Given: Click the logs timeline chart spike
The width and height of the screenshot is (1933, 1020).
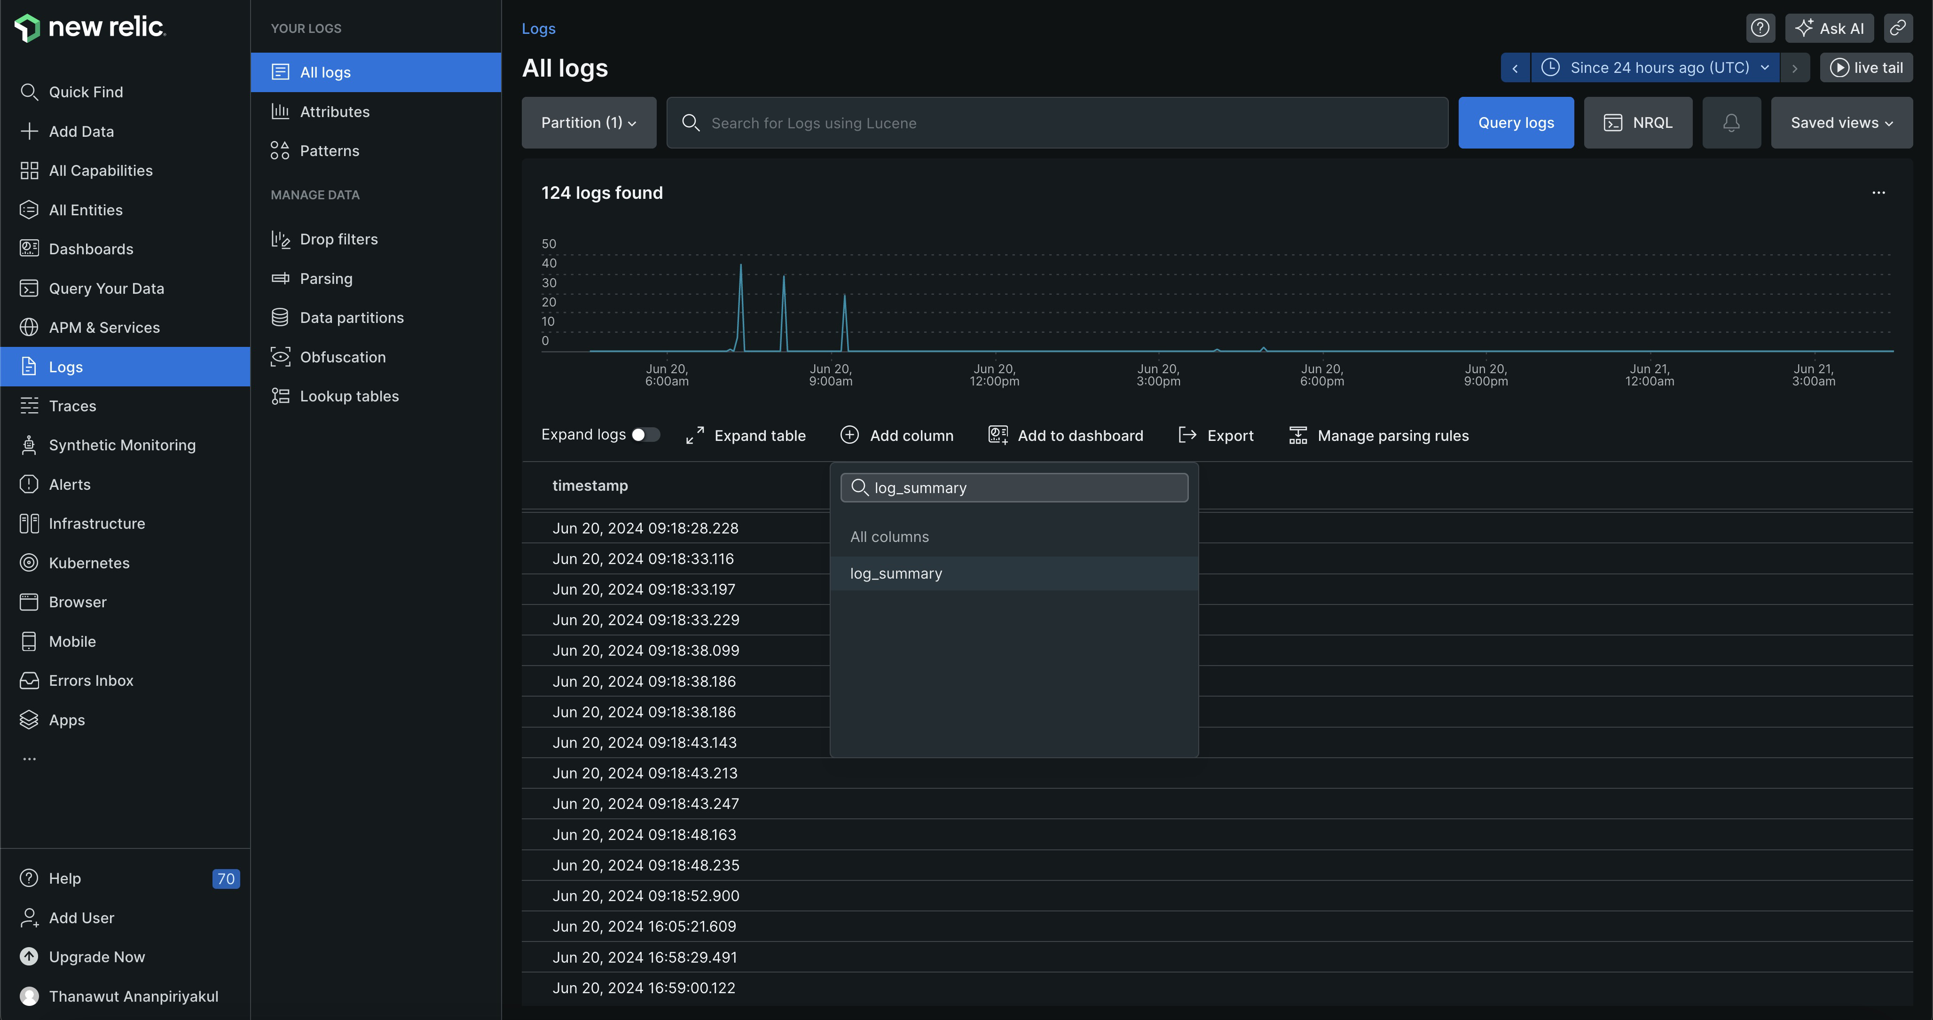Looking at the screenshot, I should coord(741,300).
